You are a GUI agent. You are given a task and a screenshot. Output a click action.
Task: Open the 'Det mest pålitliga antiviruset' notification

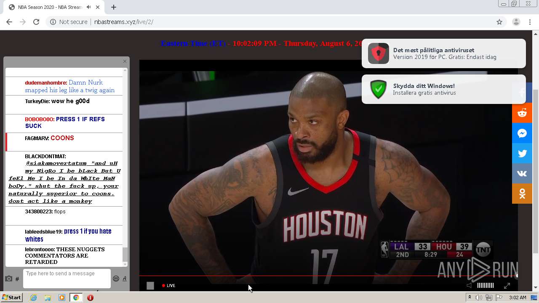(x=444, y=53)
